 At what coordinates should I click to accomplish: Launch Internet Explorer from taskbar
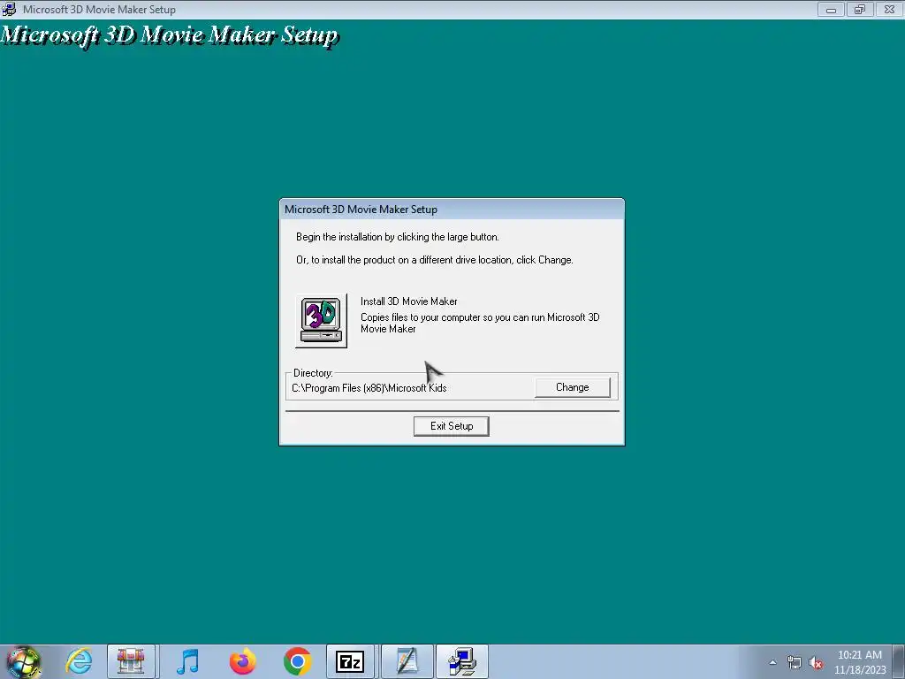[x=79, y=661]
